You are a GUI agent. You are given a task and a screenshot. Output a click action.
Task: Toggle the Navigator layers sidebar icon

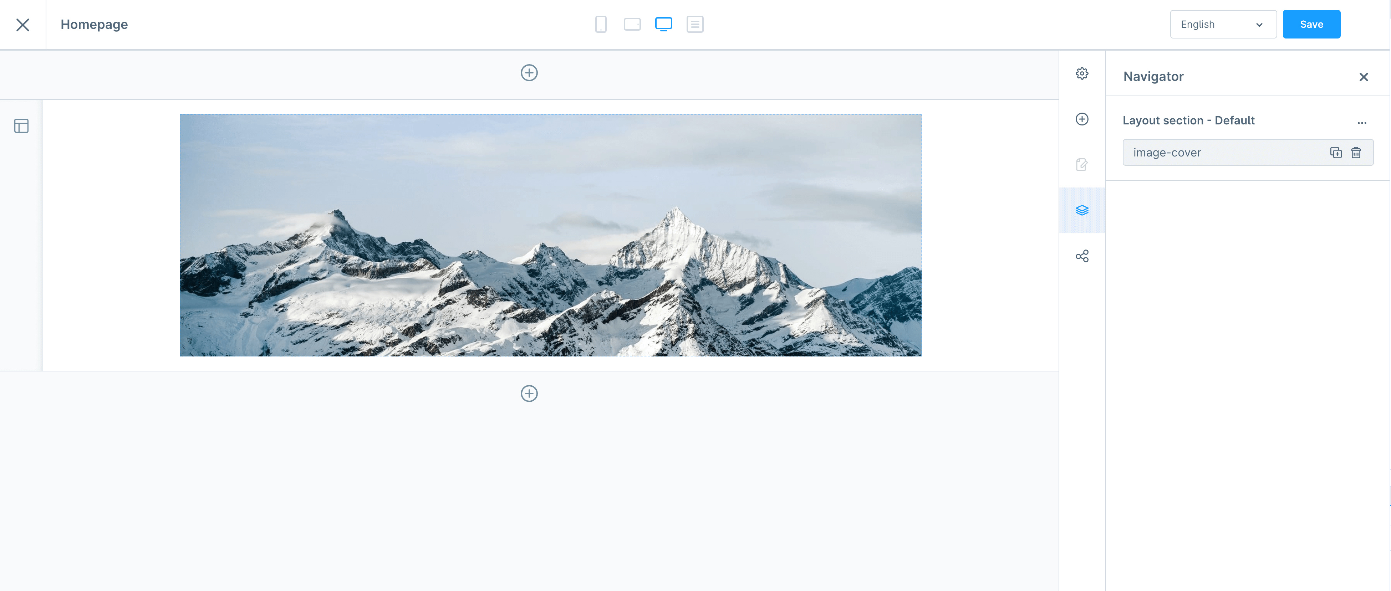click(1081, 210)
